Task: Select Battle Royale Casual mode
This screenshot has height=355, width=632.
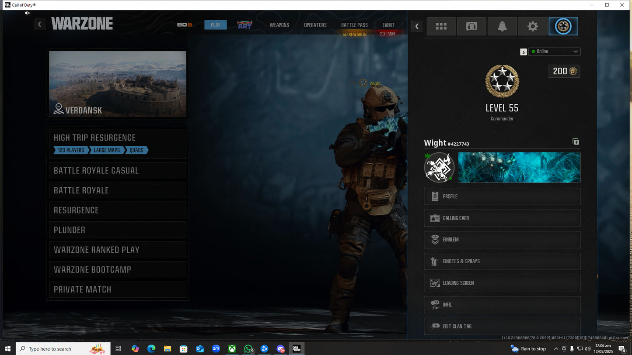Action: click(x=117, y=171)
